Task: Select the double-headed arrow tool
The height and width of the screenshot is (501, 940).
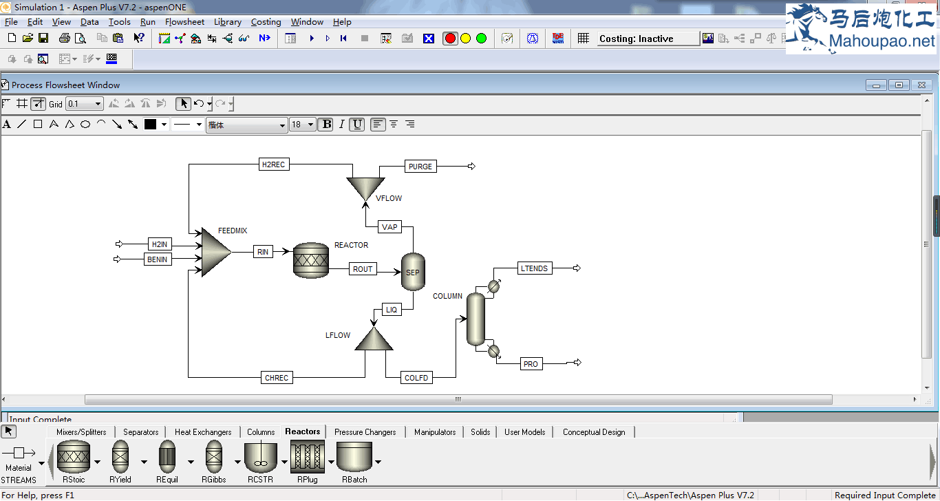Action: 133,125
